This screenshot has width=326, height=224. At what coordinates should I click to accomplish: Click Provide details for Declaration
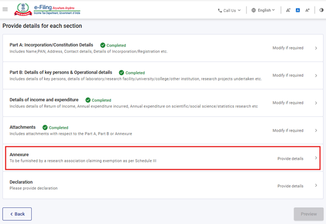(x=290, y=186)
